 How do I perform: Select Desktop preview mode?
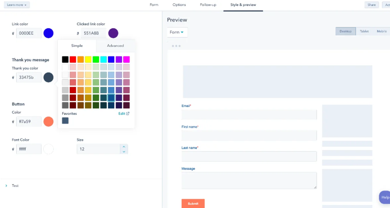(345, 31)
